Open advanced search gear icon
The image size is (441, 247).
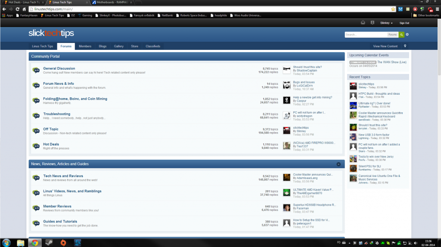(x=407, y=34)
